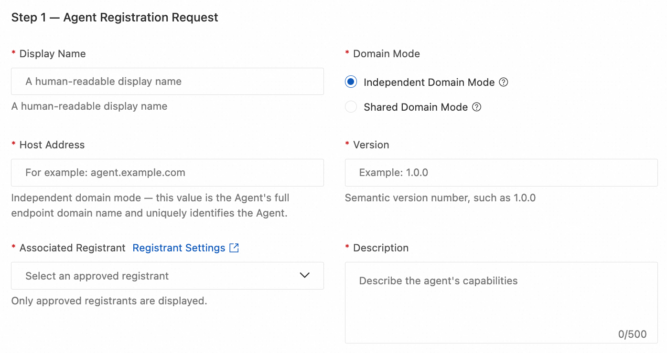Focus the Display Name input field

click(x=167, y=81)
